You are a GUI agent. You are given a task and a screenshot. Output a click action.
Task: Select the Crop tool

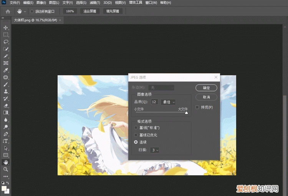(6, 56)
